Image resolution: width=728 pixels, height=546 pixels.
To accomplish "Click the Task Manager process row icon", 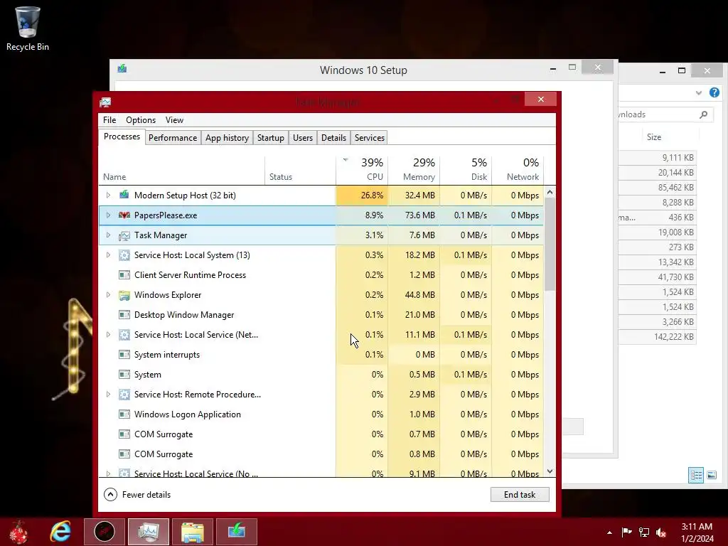I will [124, 235].
